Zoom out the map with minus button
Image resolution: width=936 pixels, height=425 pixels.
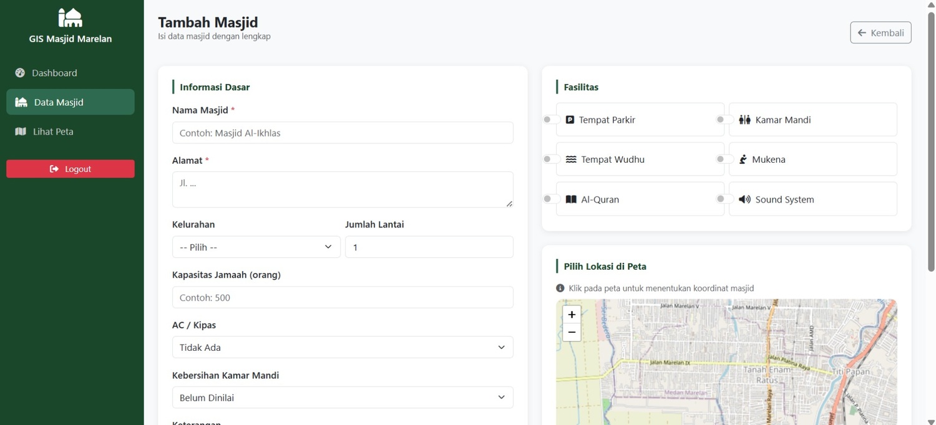pyautogui.click(x=572, y=332)
